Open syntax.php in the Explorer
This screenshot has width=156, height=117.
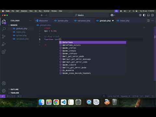point(21,35)
